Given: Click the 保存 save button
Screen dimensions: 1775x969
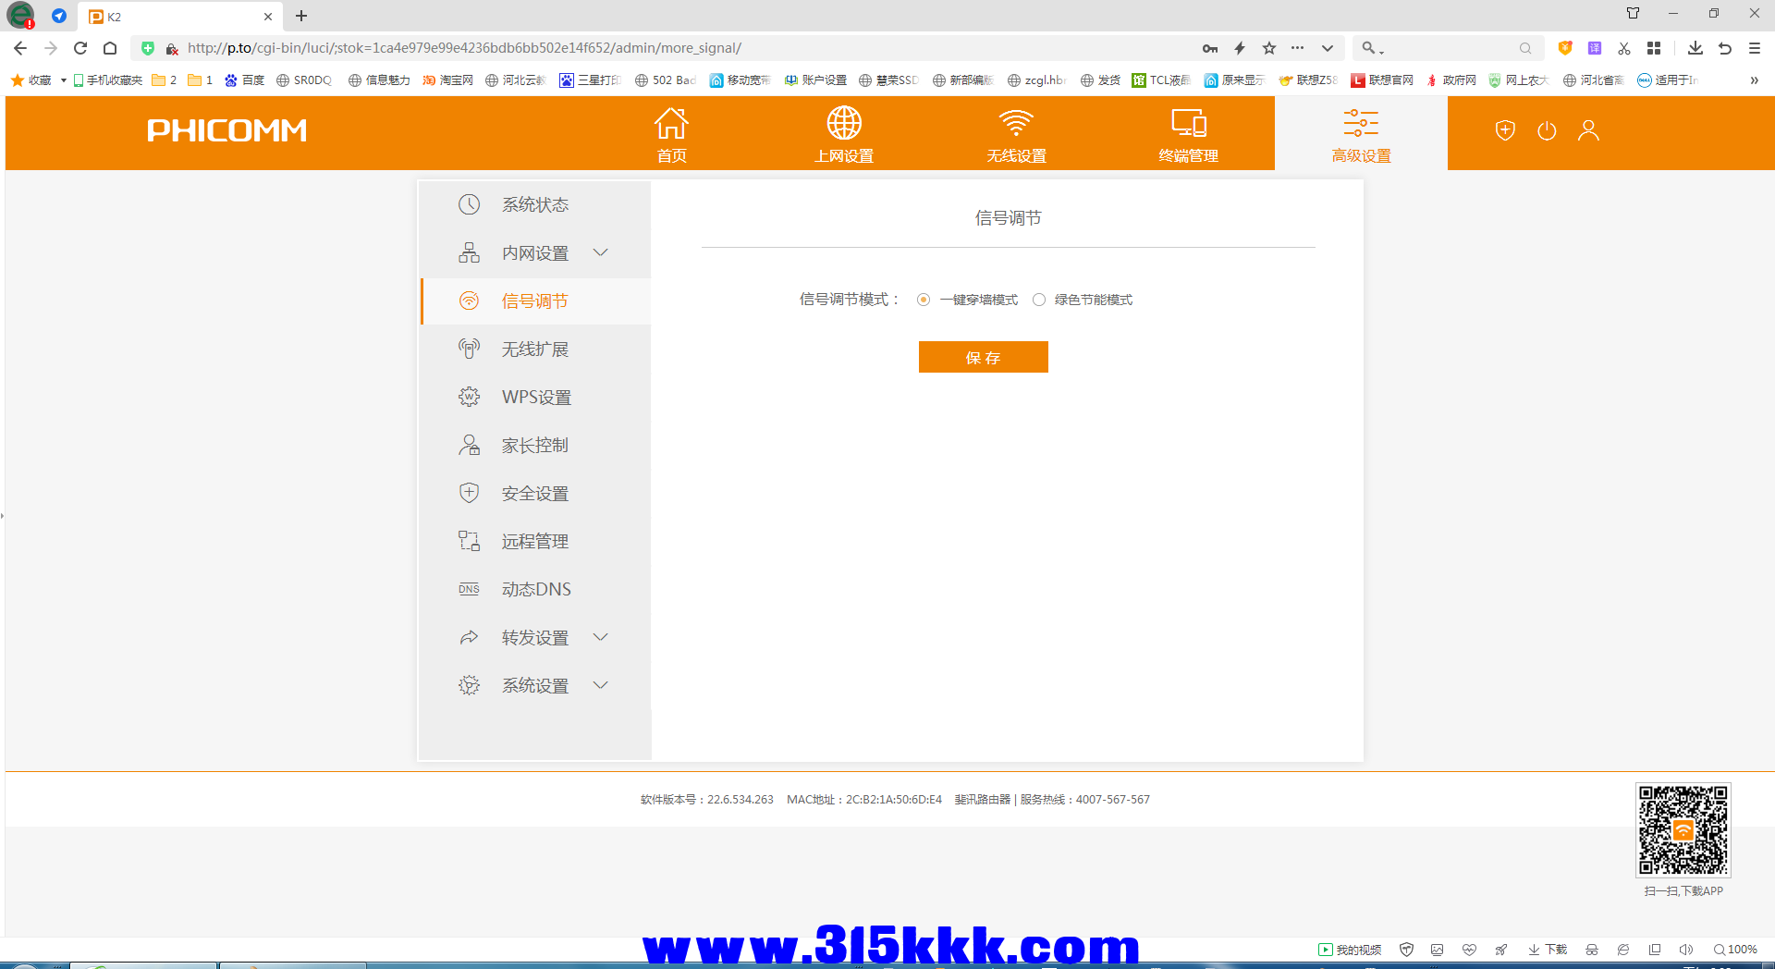Looking at the screenshot, I should click(x=984, y=357).
